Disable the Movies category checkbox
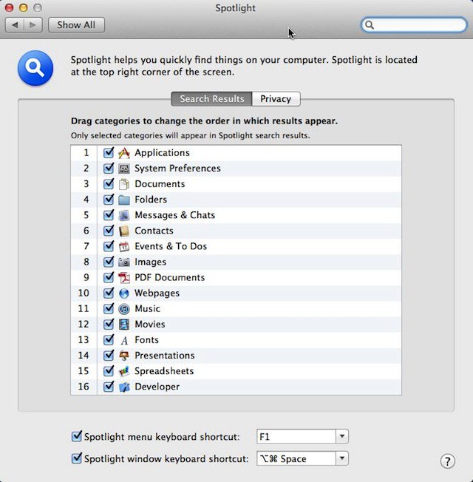Image resolution: width=473 pixels, height=482 pixels. pyautogui.click(x=109, y=325)
